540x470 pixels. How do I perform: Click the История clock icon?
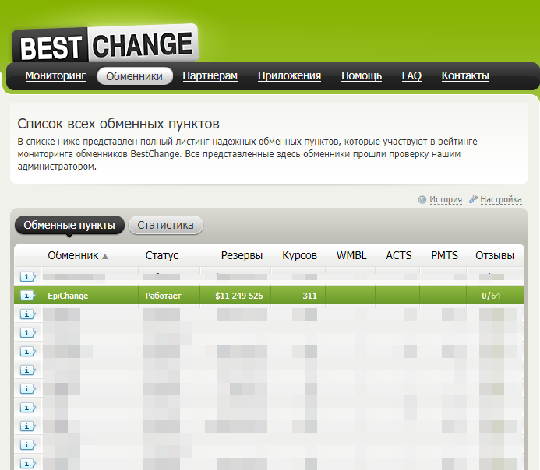pos(422,199)
